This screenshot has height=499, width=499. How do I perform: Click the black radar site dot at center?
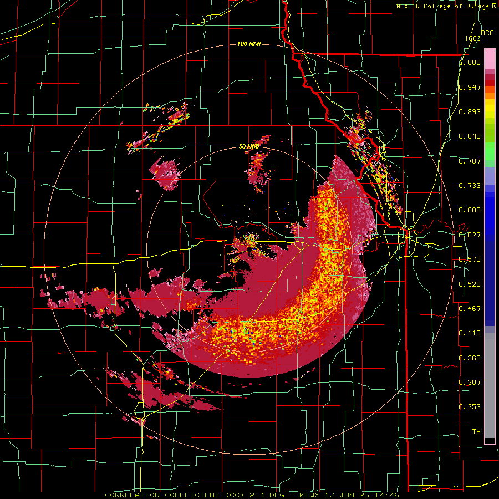point(250,249)
